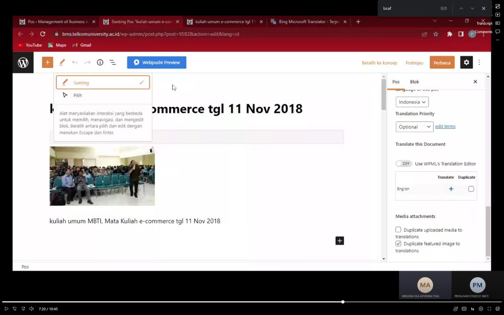Close the find bar
504x315 pixels.
483,8
